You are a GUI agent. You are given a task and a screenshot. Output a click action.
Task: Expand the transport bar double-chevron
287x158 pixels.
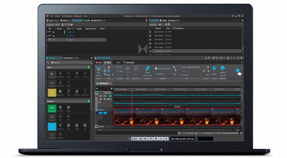click(129, 139)
